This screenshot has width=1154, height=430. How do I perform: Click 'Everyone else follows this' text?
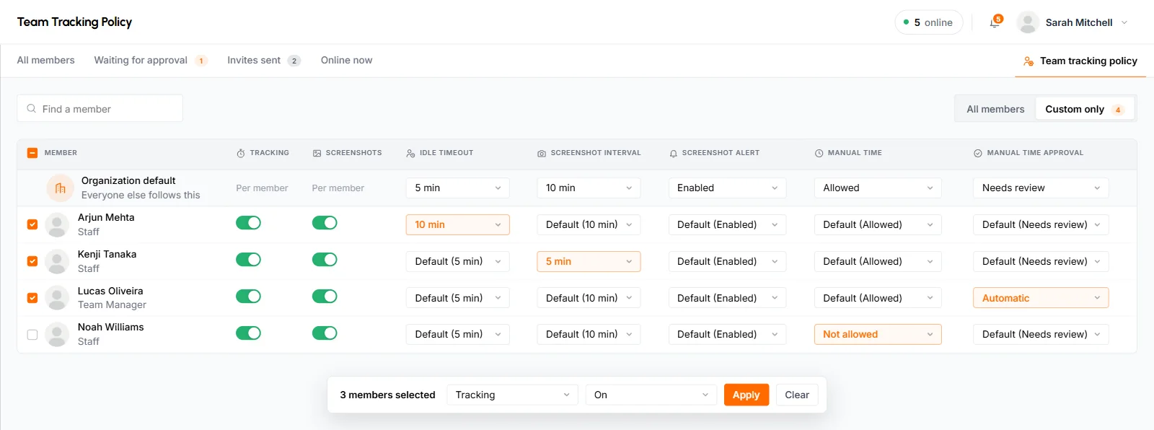[141, 195]
